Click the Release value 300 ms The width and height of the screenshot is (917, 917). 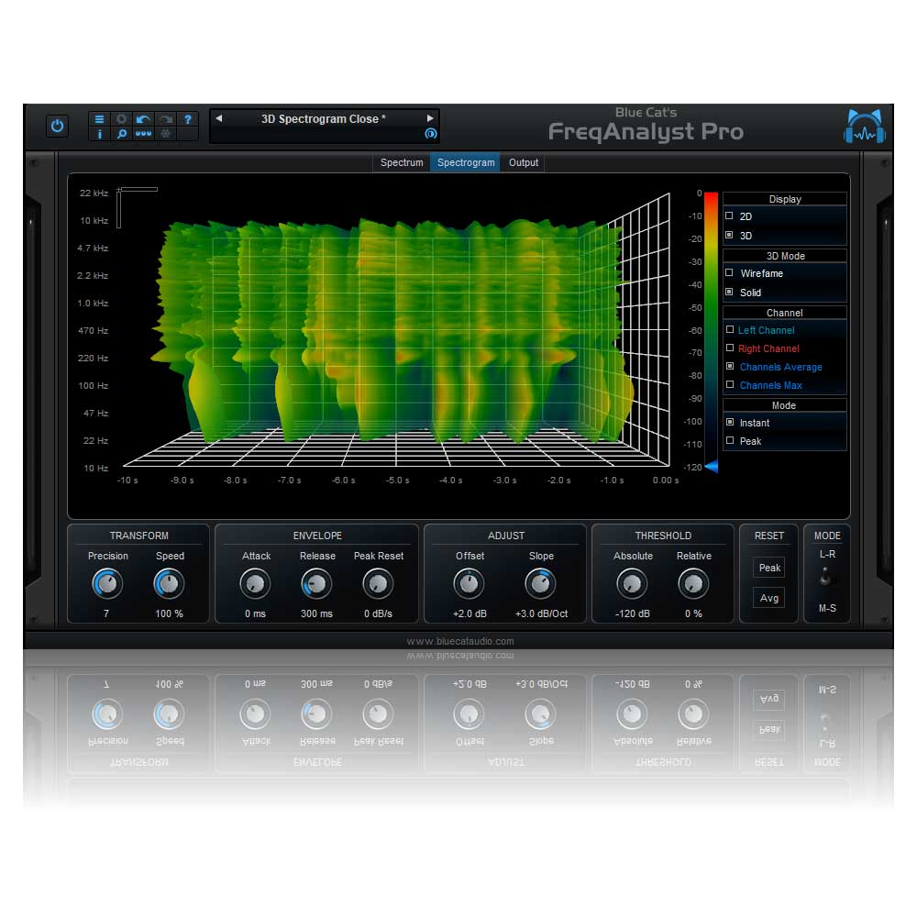click(316, 613)
